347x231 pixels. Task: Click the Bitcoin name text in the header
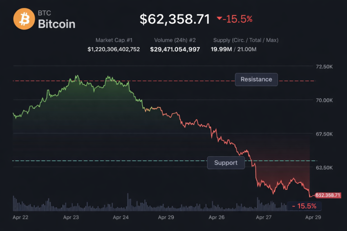click(x=57, y=24)
